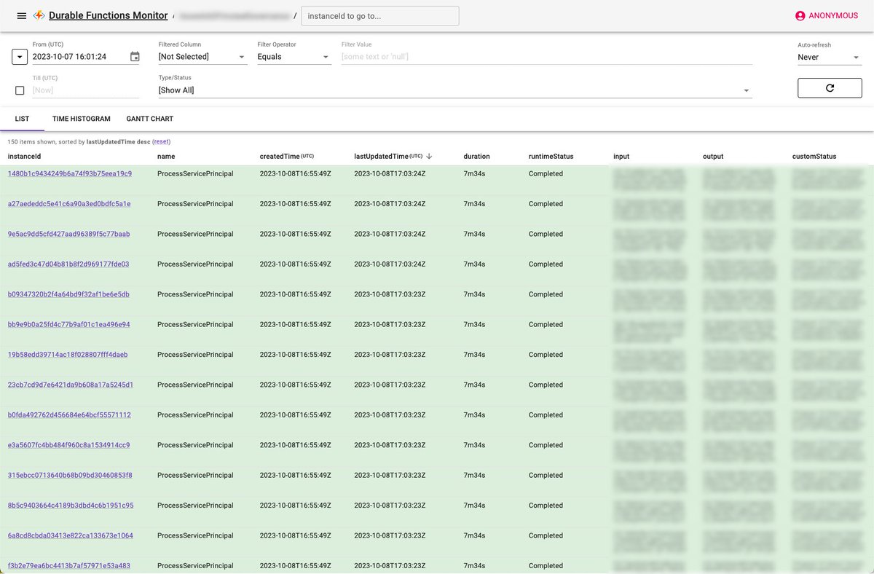Open instance ad5fed3c47d04b81b8f2d969177fde03
874x574 pixels.
click(68, 264)
